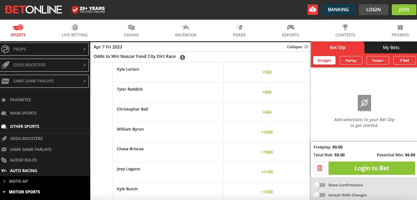Viewport: 417px width, 200px height.
Task: Click the Live Betting stopwatch icon
Action: (74, 27)
